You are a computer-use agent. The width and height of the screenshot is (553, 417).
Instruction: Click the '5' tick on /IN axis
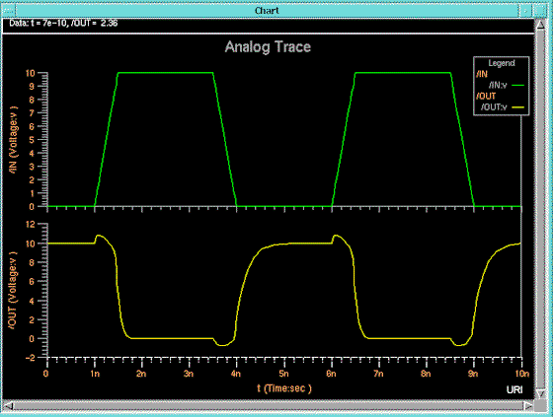[32, 140]
